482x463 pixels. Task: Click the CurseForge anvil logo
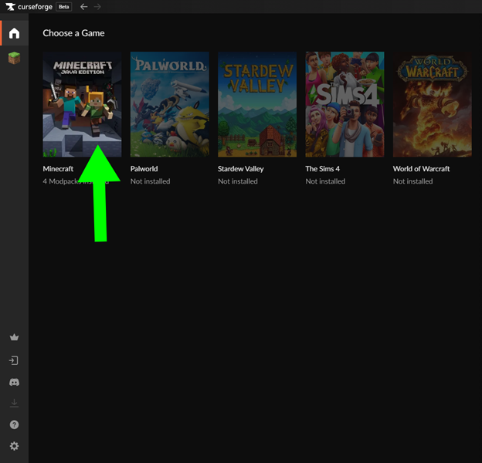point(11,7)
